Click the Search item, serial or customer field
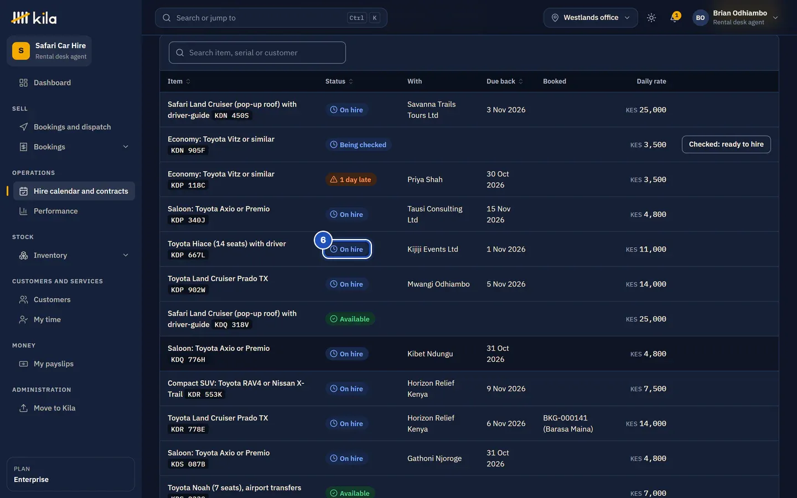Image resolution: width=797 pixels, height=498 pixels. pos(257,53)
